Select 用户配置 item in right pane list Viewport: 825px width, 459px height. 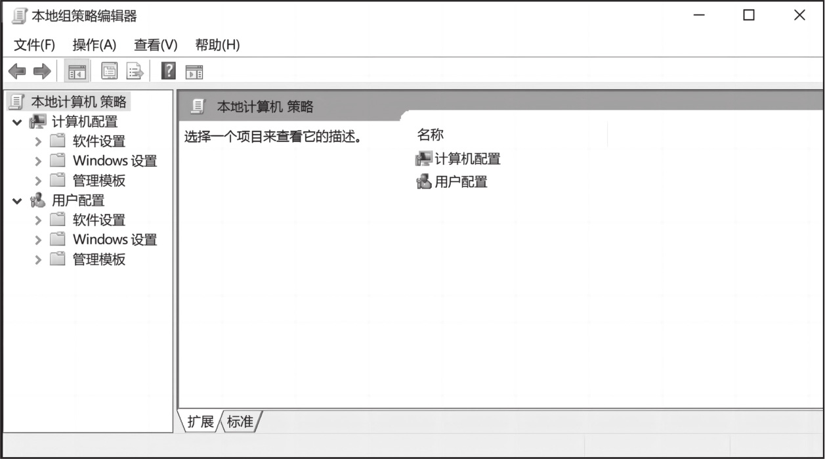point(452,182)
